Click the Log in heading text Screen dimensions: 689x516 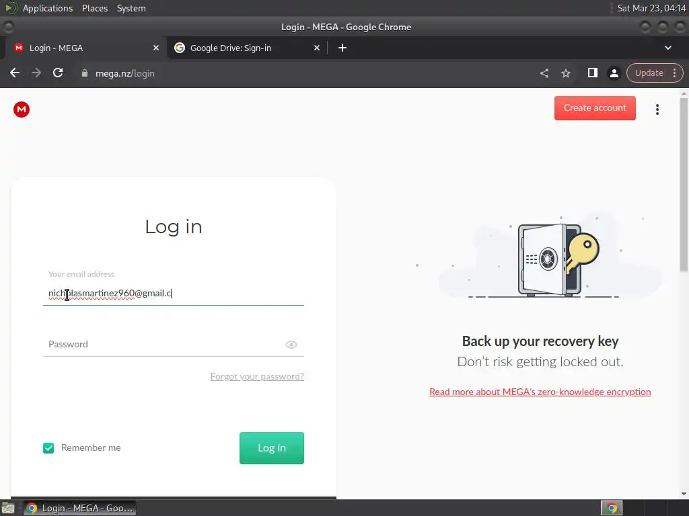[174, 227]
